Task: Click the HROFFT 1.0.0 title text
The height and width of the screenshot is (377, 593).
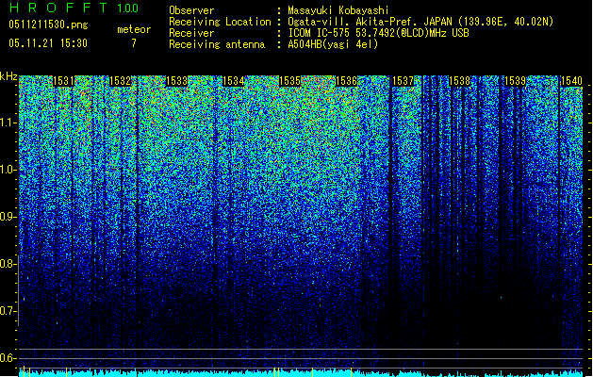Action: [x=74, y=8]
